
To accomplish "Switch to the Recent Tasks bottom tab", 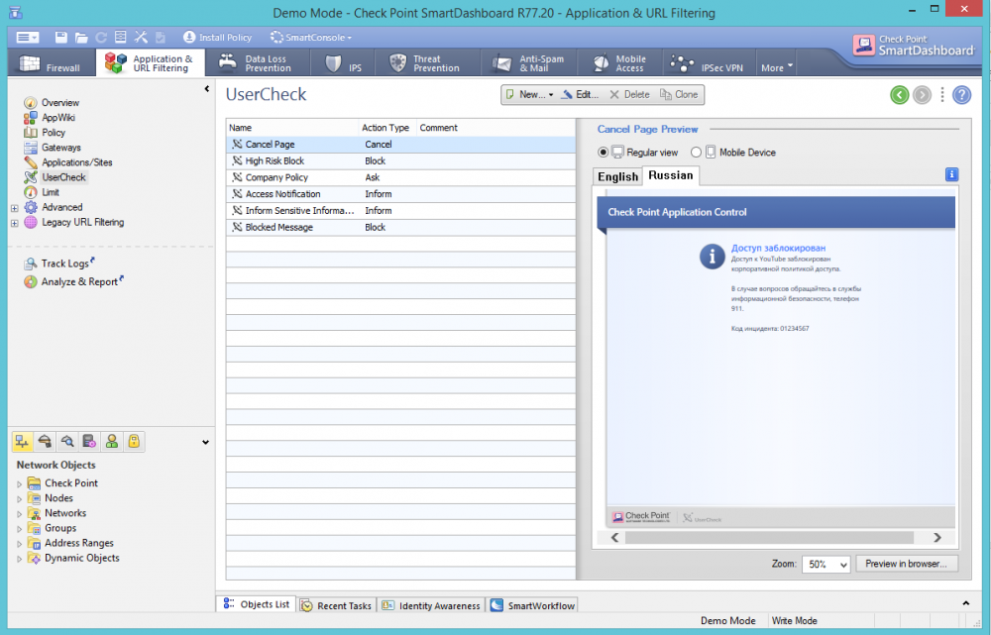I will [x=336, y=605].
